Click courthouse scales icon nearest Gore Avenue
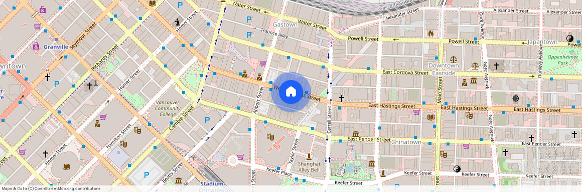Viewport: 582px width, 192px height. [475, 65]
